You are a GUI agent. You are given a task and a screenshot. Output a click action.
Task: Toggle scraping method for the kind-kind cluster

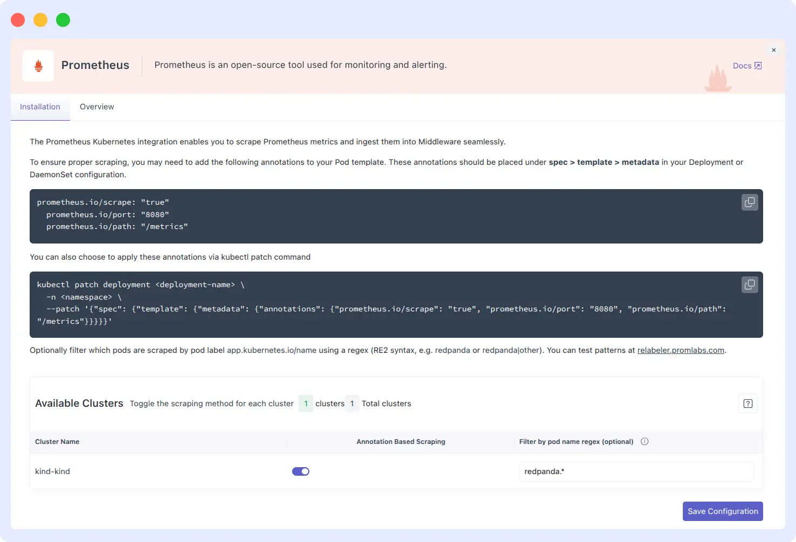coord(301,471)
